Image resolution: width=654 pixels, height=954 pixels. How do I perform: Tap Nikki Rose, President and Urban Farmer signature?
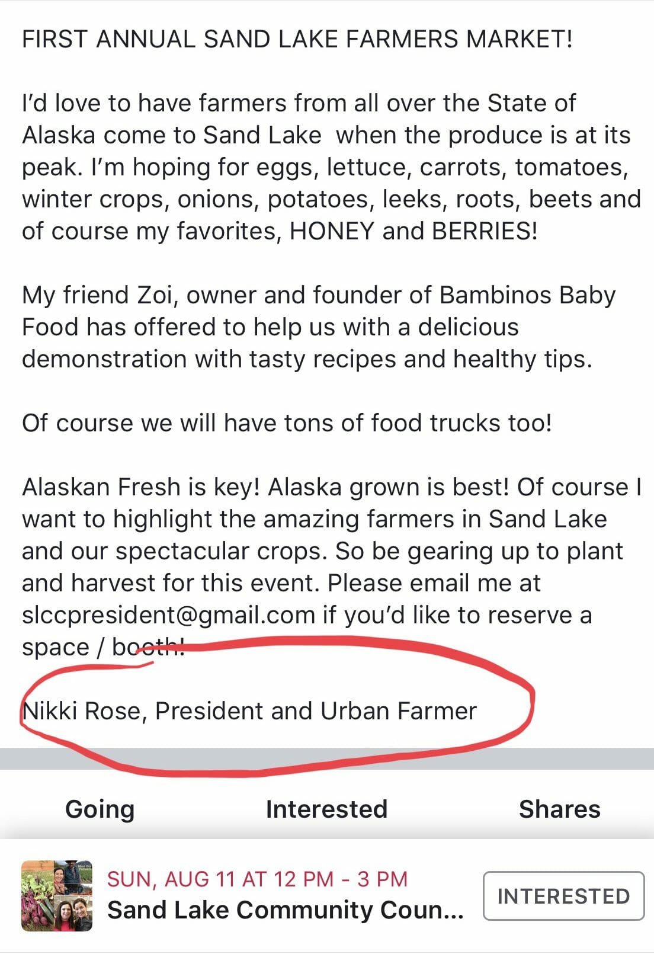pos(249,711)
